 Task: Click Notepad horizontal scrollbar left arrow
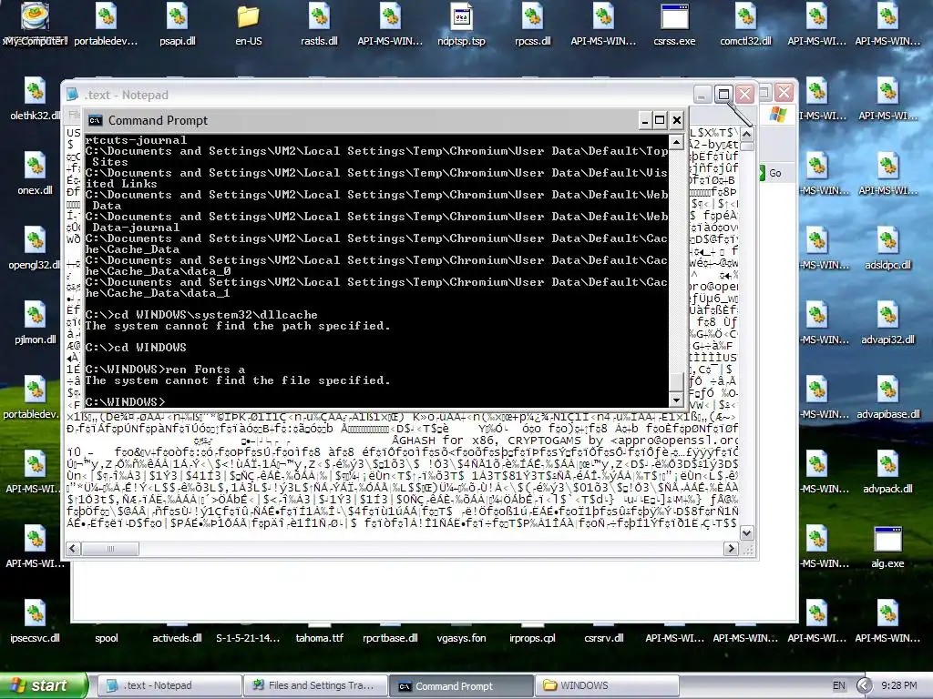pyautogui.click(x=73, y=549)
